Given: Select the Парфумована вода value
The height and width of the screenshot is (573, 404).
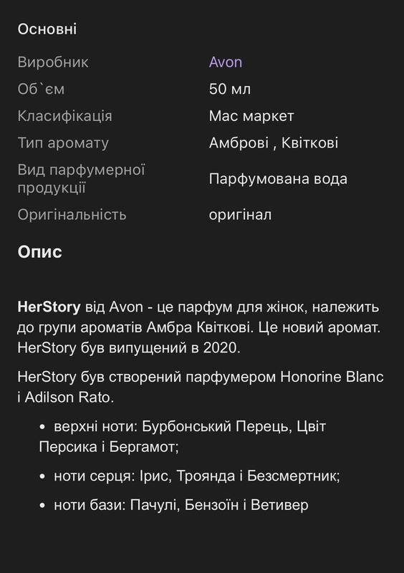Looking at the screenshot, I should (278, 179).
